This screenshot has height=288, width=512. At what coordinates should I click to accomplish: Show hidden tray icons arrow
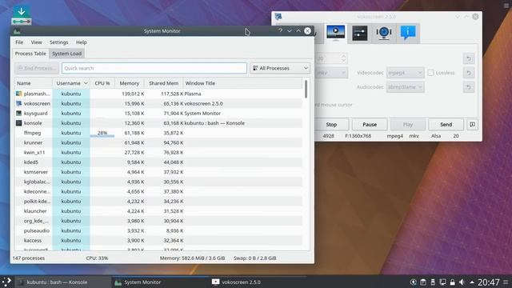coord(472,282)
